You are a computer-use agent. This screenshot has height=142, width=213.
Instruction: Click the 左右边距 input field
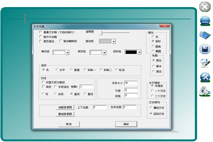[130, 107]
